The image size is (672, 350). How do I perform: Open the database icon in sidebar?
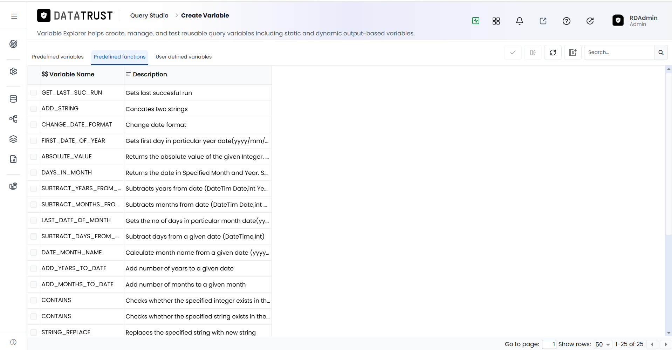coord(13,99)
